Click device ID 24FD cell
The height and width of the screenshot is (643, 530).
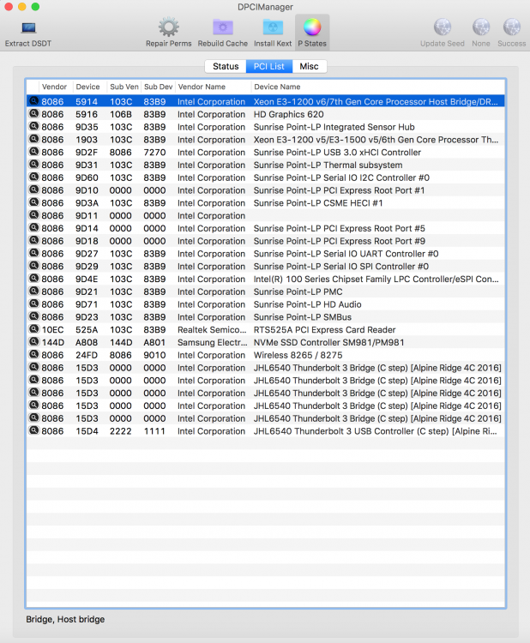(x=87, y=355)
